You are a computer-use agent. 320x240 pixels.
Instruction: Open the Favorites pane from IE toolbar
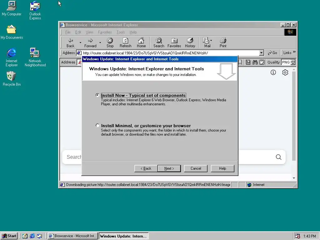point(174,42)
